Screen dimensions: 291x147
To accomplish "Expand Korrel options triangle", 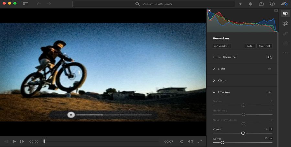I will tap(271, 138).
